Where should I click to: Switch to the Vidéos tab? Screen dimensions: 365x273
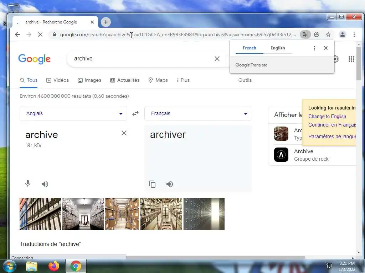click(x=57, y=80)
